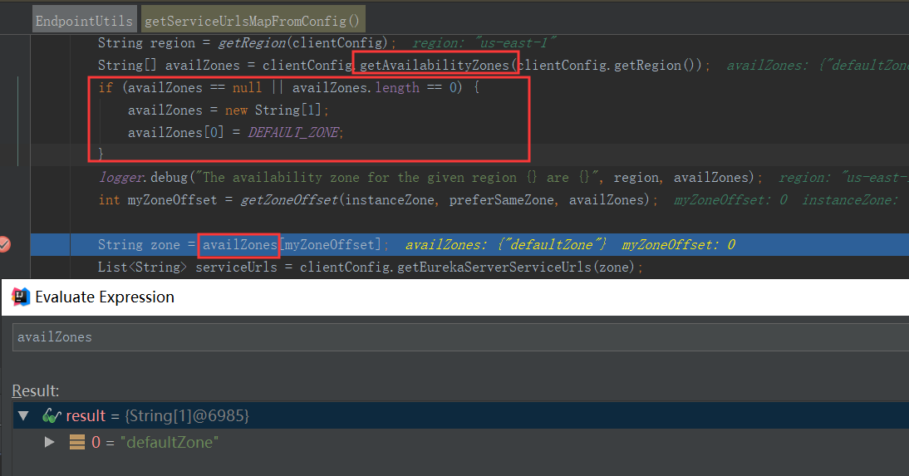Screen dimensions: 909x476
Task: Click getZoneOffset method call
Action: click(289, 199)
